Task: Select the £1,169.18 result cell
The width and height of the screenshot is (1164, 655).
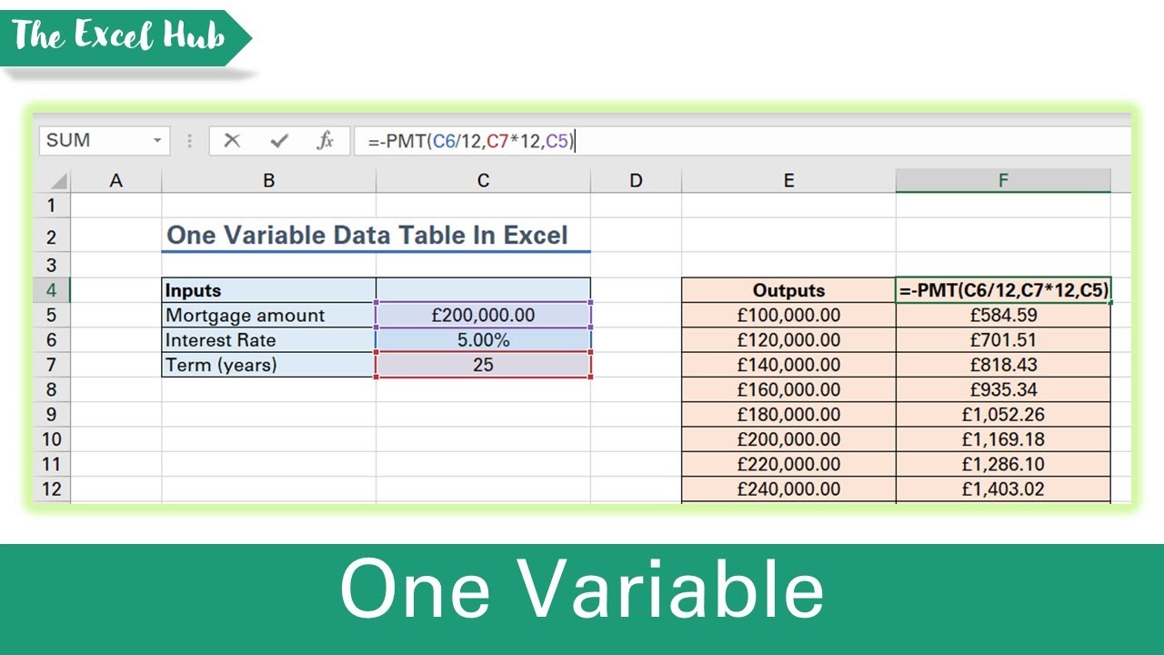Action: pyautogui.click(x=1003, y=439)
